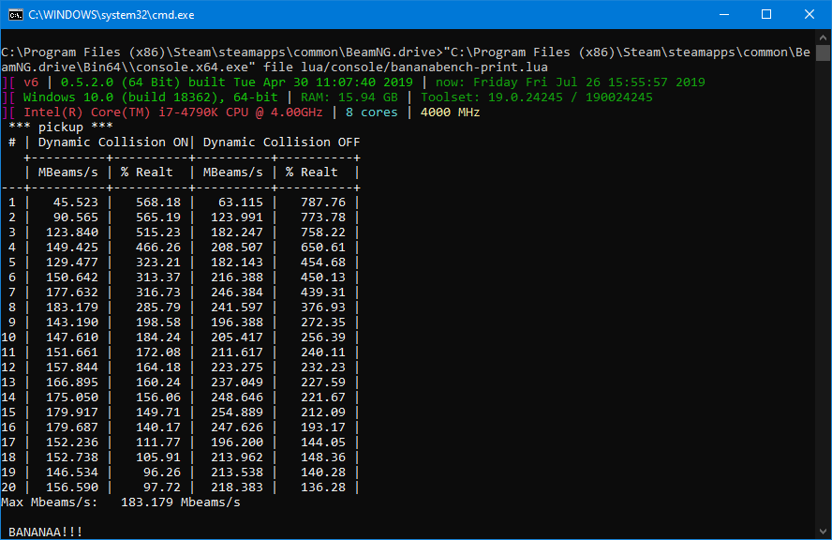Click the value 246.384 in row 7
The width and height of the screenshot is (832, 540).
click(x=237, y=292)
